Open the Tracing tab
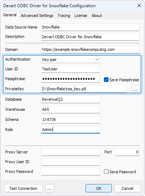This screenshot has width=145, height=196. 64,16
